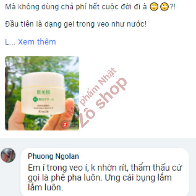This screenshot has width=196, height=196.
Task: Click the 'Mỹ phẩm Nhật' watermark text
Action: 92,92
